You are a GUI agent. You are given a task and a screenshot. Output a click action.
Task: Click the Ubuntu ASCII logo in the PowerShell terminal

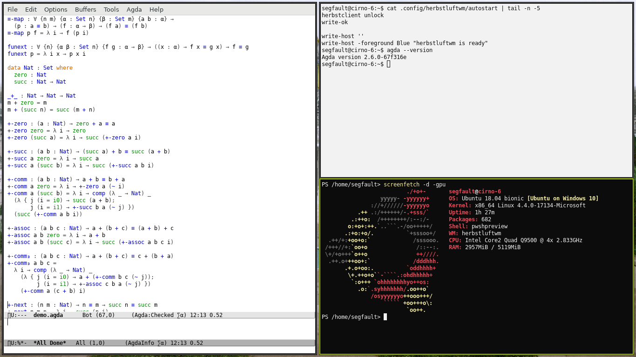[x=382, y=251]
